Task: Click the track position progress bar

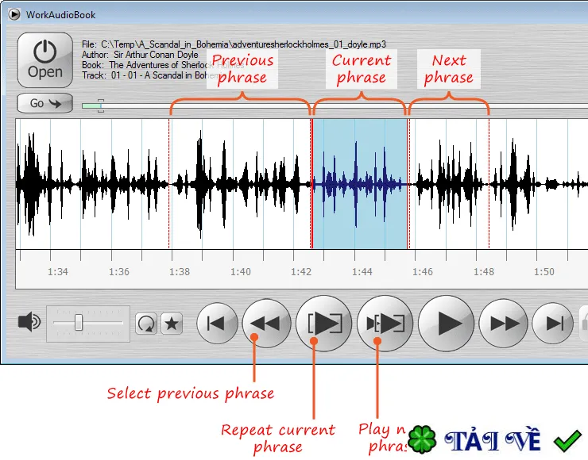Action: [335, 106]
